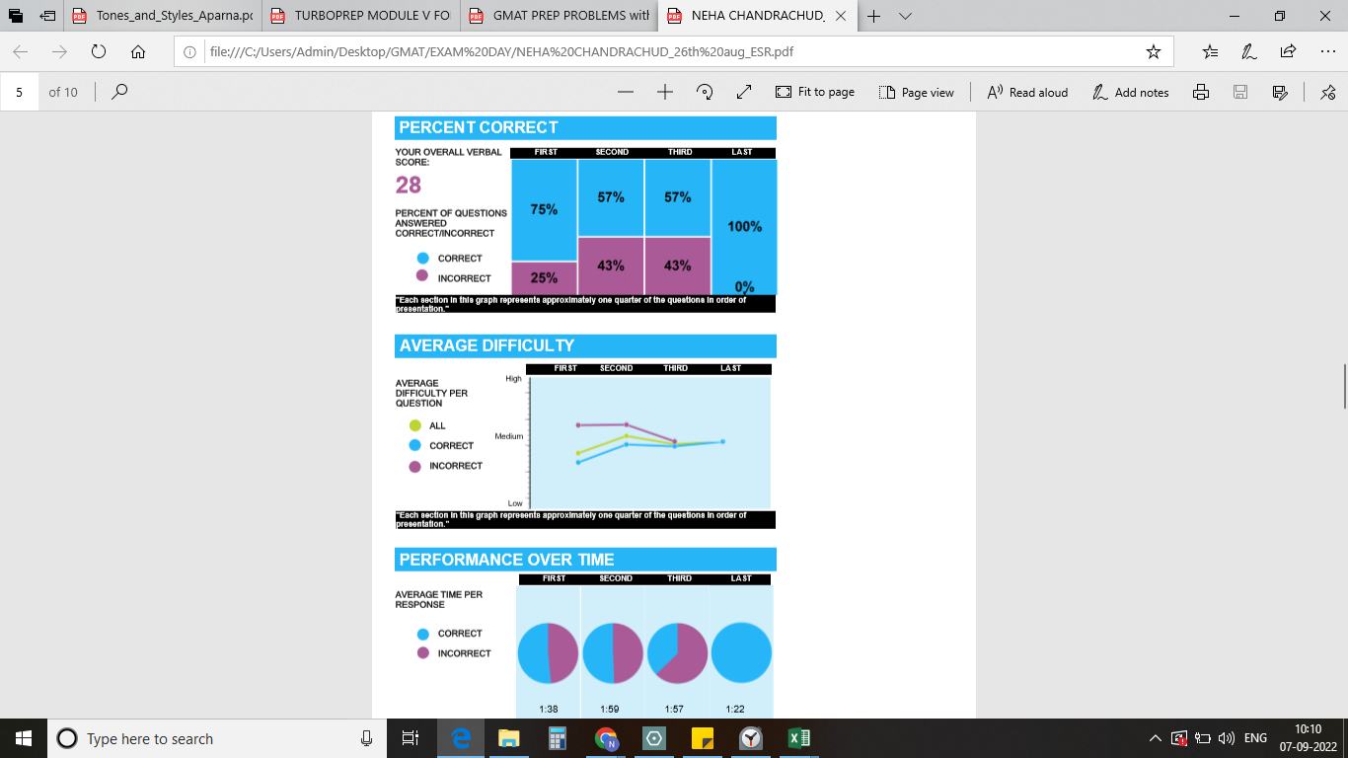Unpin the PDF toolbar
1348x758 pixels.
coord(1327,92)
